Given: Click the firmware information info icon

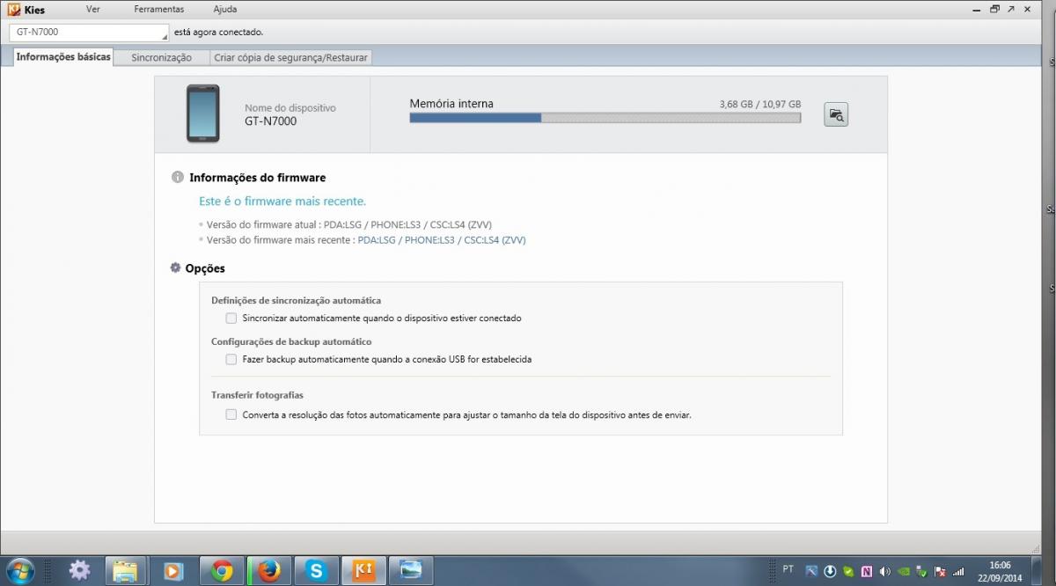Looking at the screenshot, I should [x=178, y=178].
